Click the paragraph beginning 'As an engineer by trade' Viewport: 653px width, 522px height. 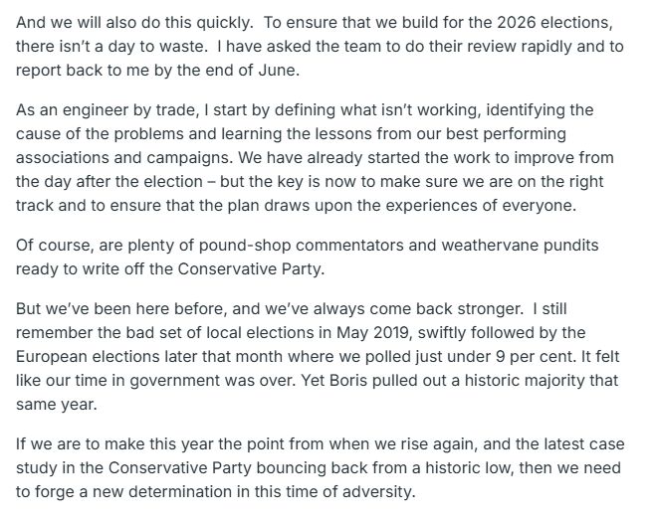[315, 158]
